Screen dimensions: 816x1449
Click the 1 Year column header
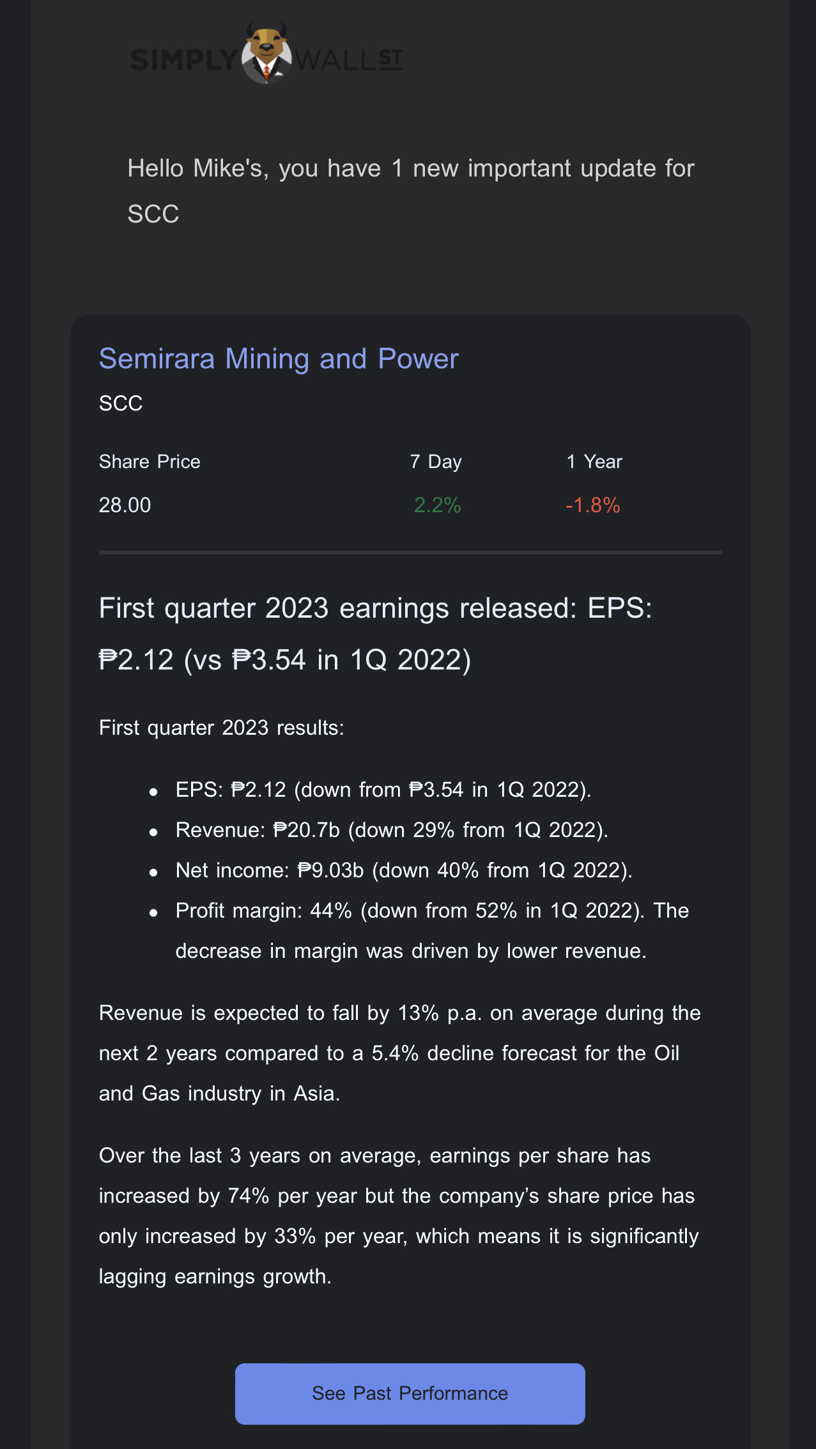coord(594,460)
